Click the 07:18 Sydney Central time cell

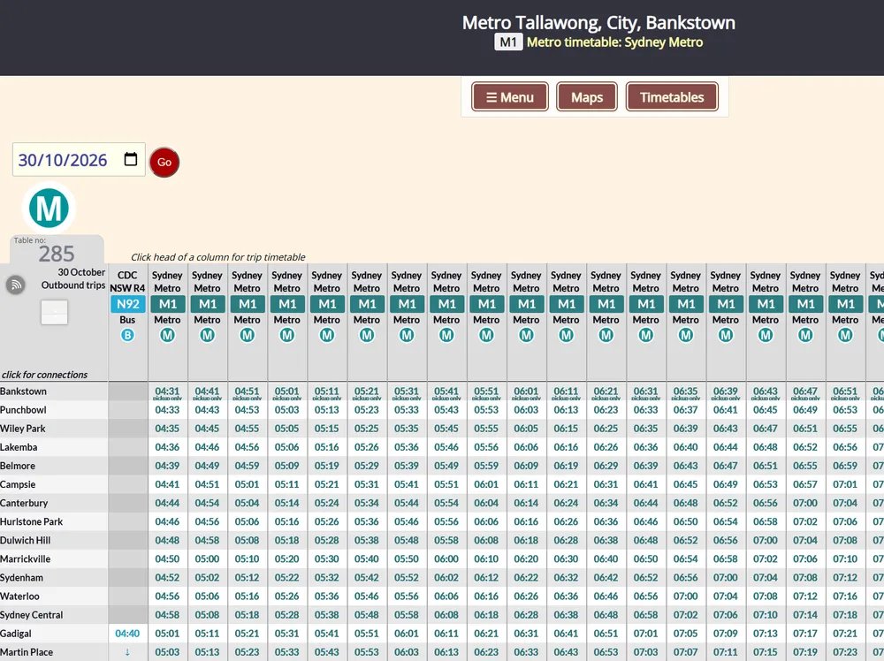click(845, 614)
